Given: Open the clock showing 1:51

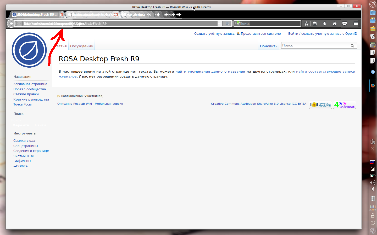Looking at the screenshot, I should tap(373, 207).
